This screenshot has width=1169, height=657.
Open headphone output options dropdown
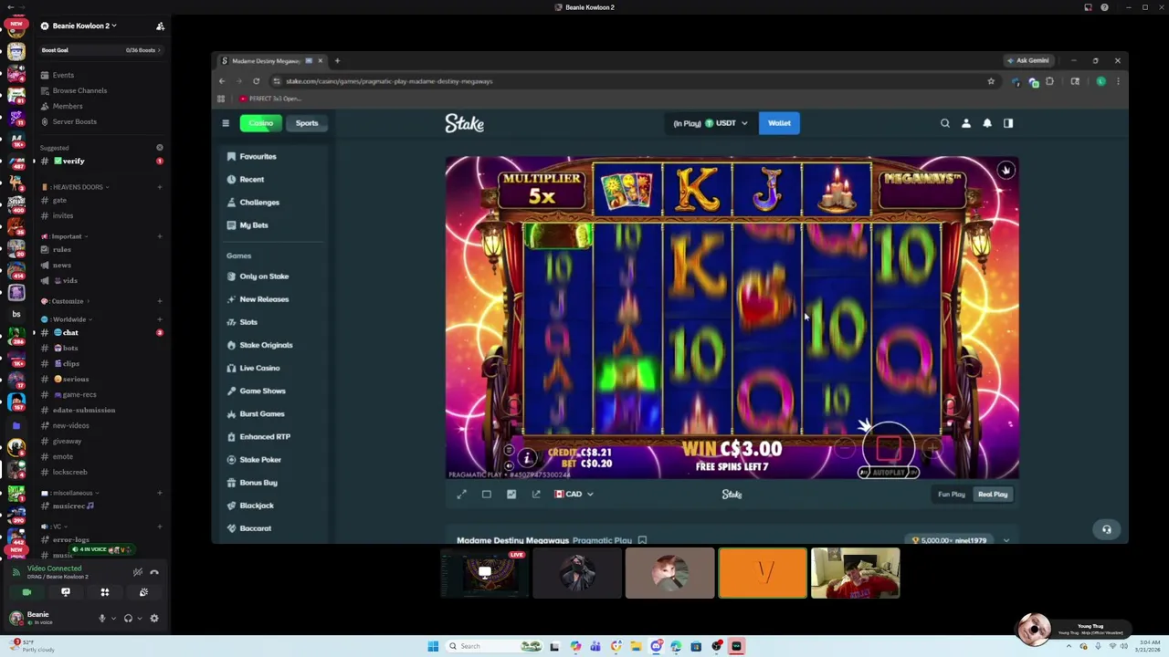(140, 619)
